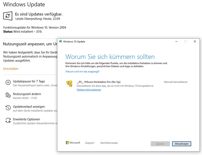Click the '__P0__ VMware Workstation Pro (No-Op)' entry

[x=98, y=82]
